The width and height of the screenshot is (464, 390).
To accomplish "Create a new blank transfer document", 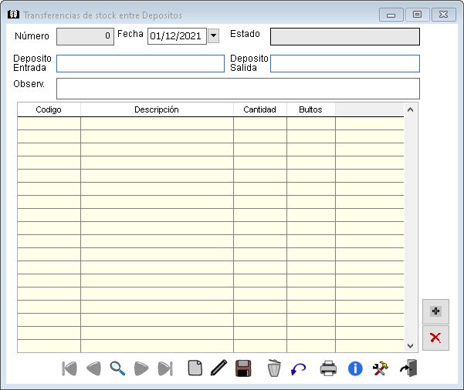I will click(x=195, y=368).
